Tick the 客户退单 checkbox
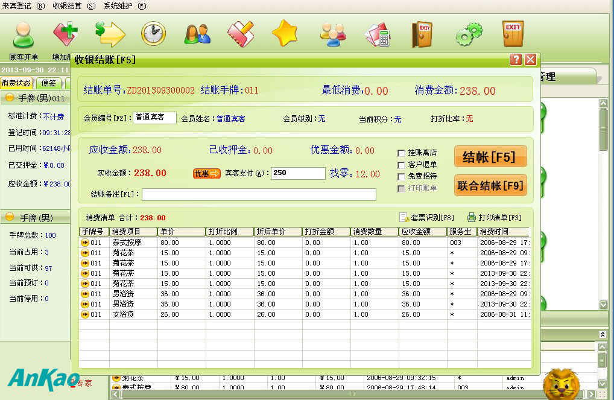This screenshot has height=400, width=614. (402, 165)
